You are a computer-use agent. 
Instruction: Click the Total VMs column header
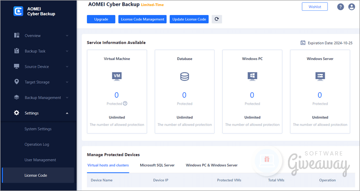276,180
